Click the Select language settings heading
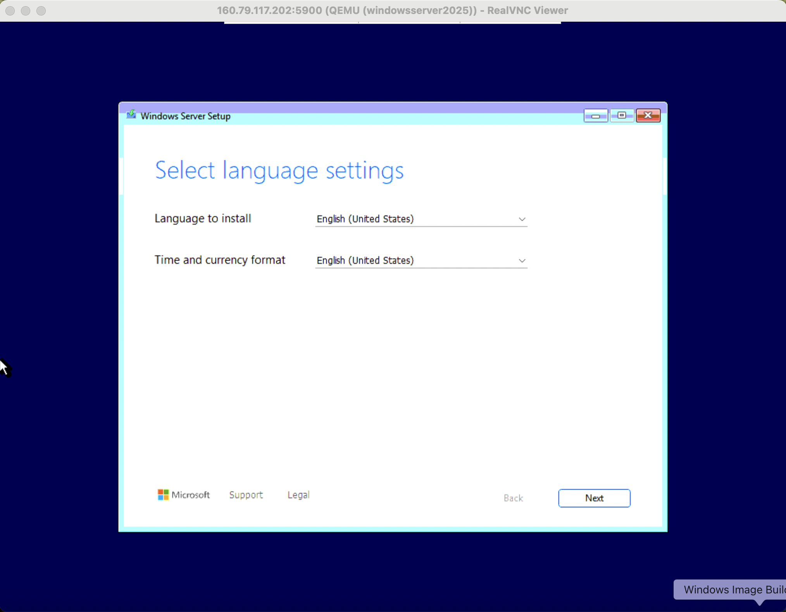Screen dimensions: 786x612 point(279,170)
